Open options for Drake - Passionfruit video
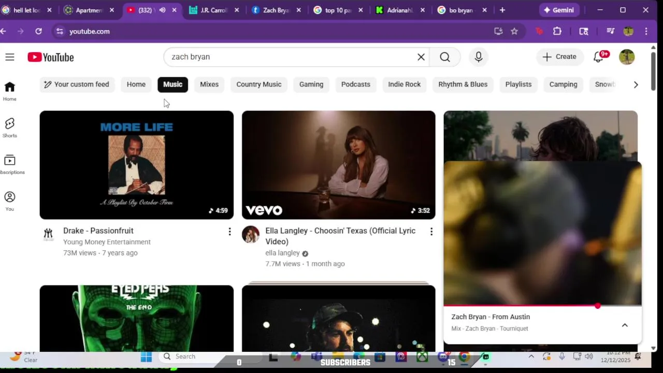The image size is (663, 373). point(229,232)
